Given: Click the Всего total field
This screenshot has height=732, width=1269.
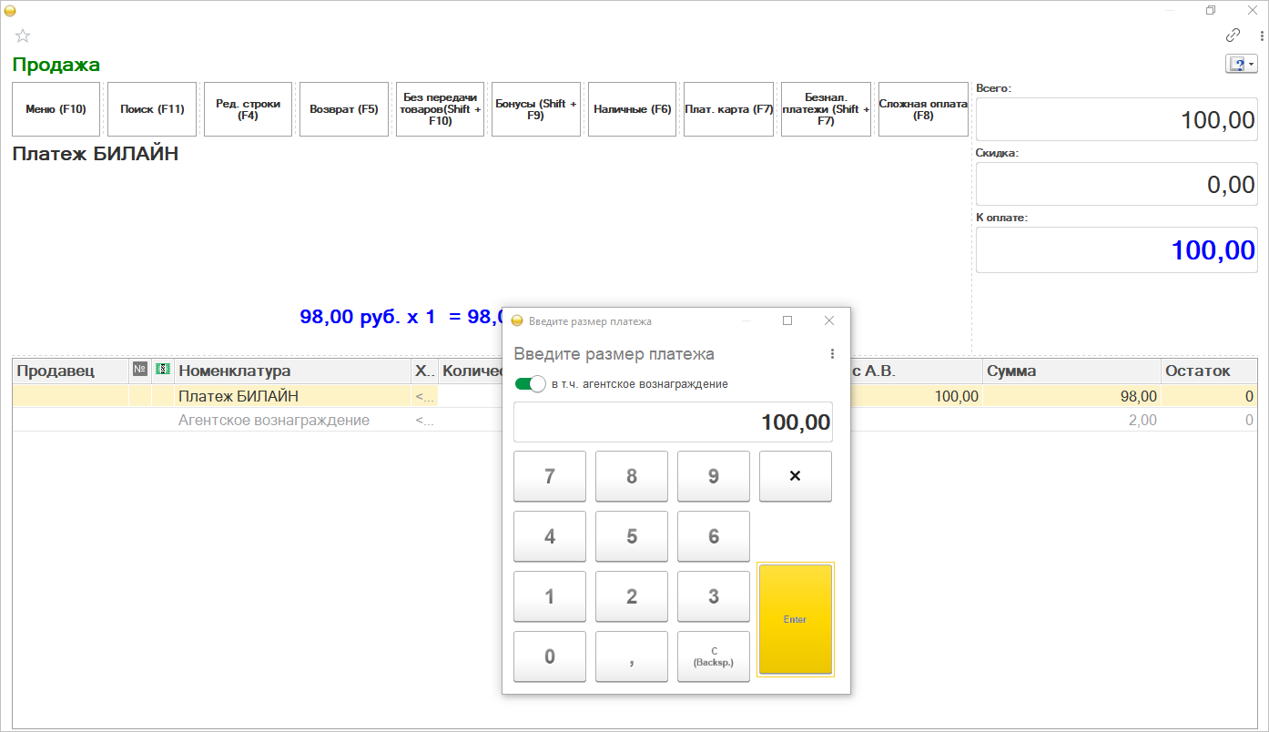Looking at the screenshot, I should coord(1117,119).
